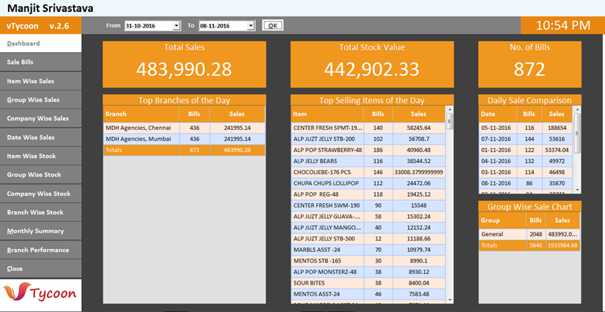Viewport: 605px width, 312px height.
Task: Select Branch Performance in sidebar
Action: click(x=40, y=250)
